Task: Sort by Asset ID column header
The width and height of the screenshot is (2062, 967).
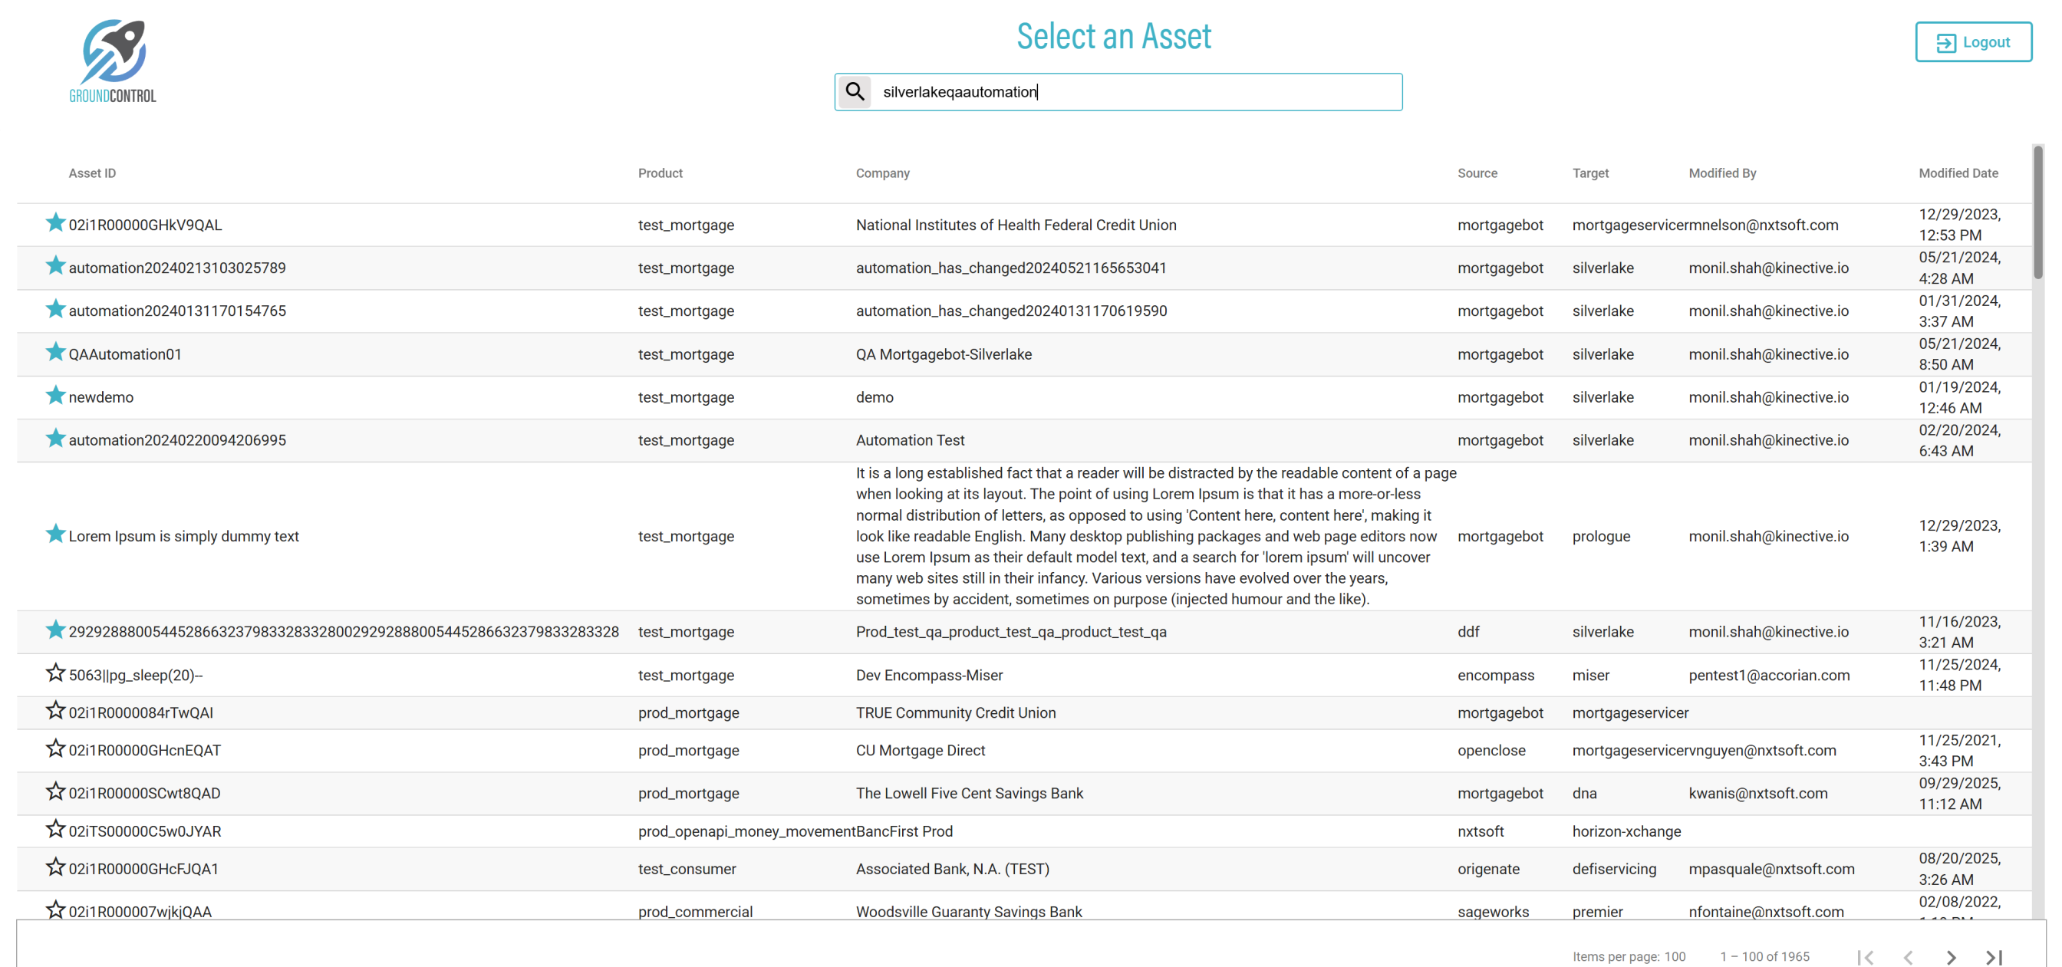Action: (92, 173)
